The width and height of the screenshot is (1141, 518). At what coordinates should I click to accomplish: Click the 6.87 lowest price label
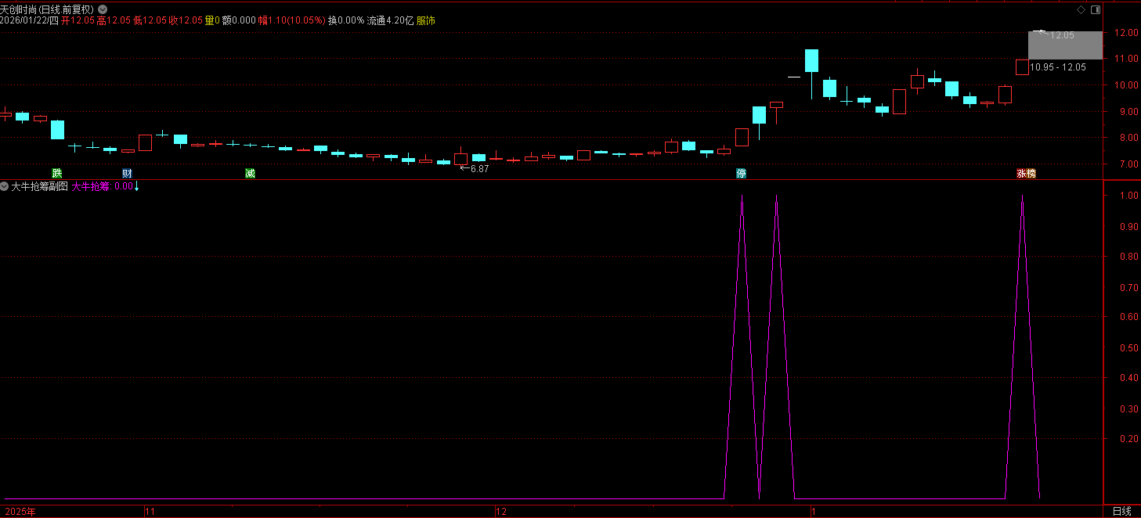(x=479, y=168)
